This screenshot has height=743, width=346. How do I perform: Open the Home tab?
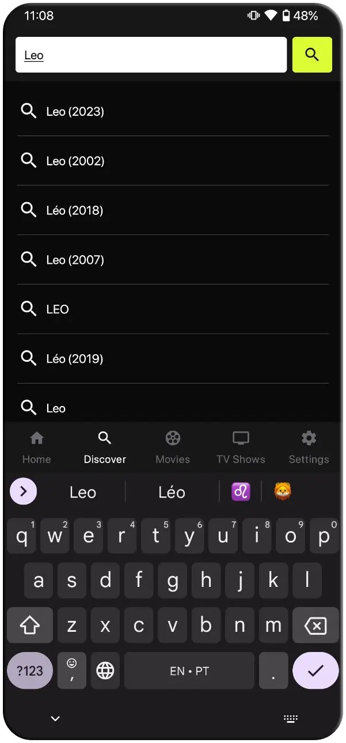click(x=37, y=447)
